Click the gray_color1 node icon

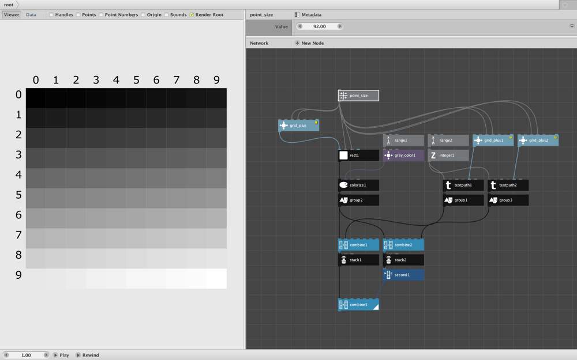(388, 156)
